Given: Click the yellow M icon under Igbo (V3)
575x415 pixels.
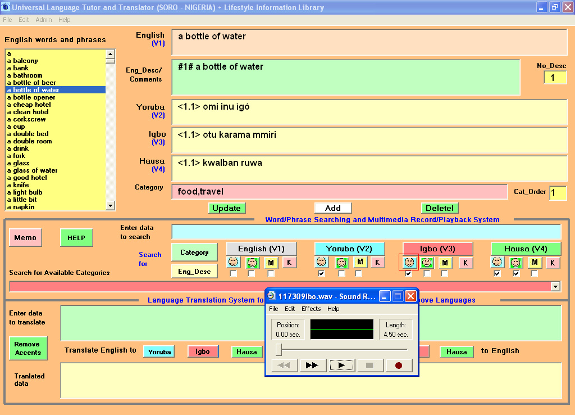Looking at the screenshot, I should point(445,263).
